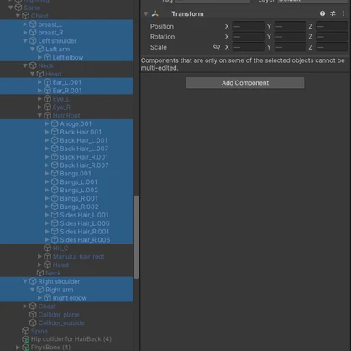Select Bangs_L.002 row

point(66,190)
